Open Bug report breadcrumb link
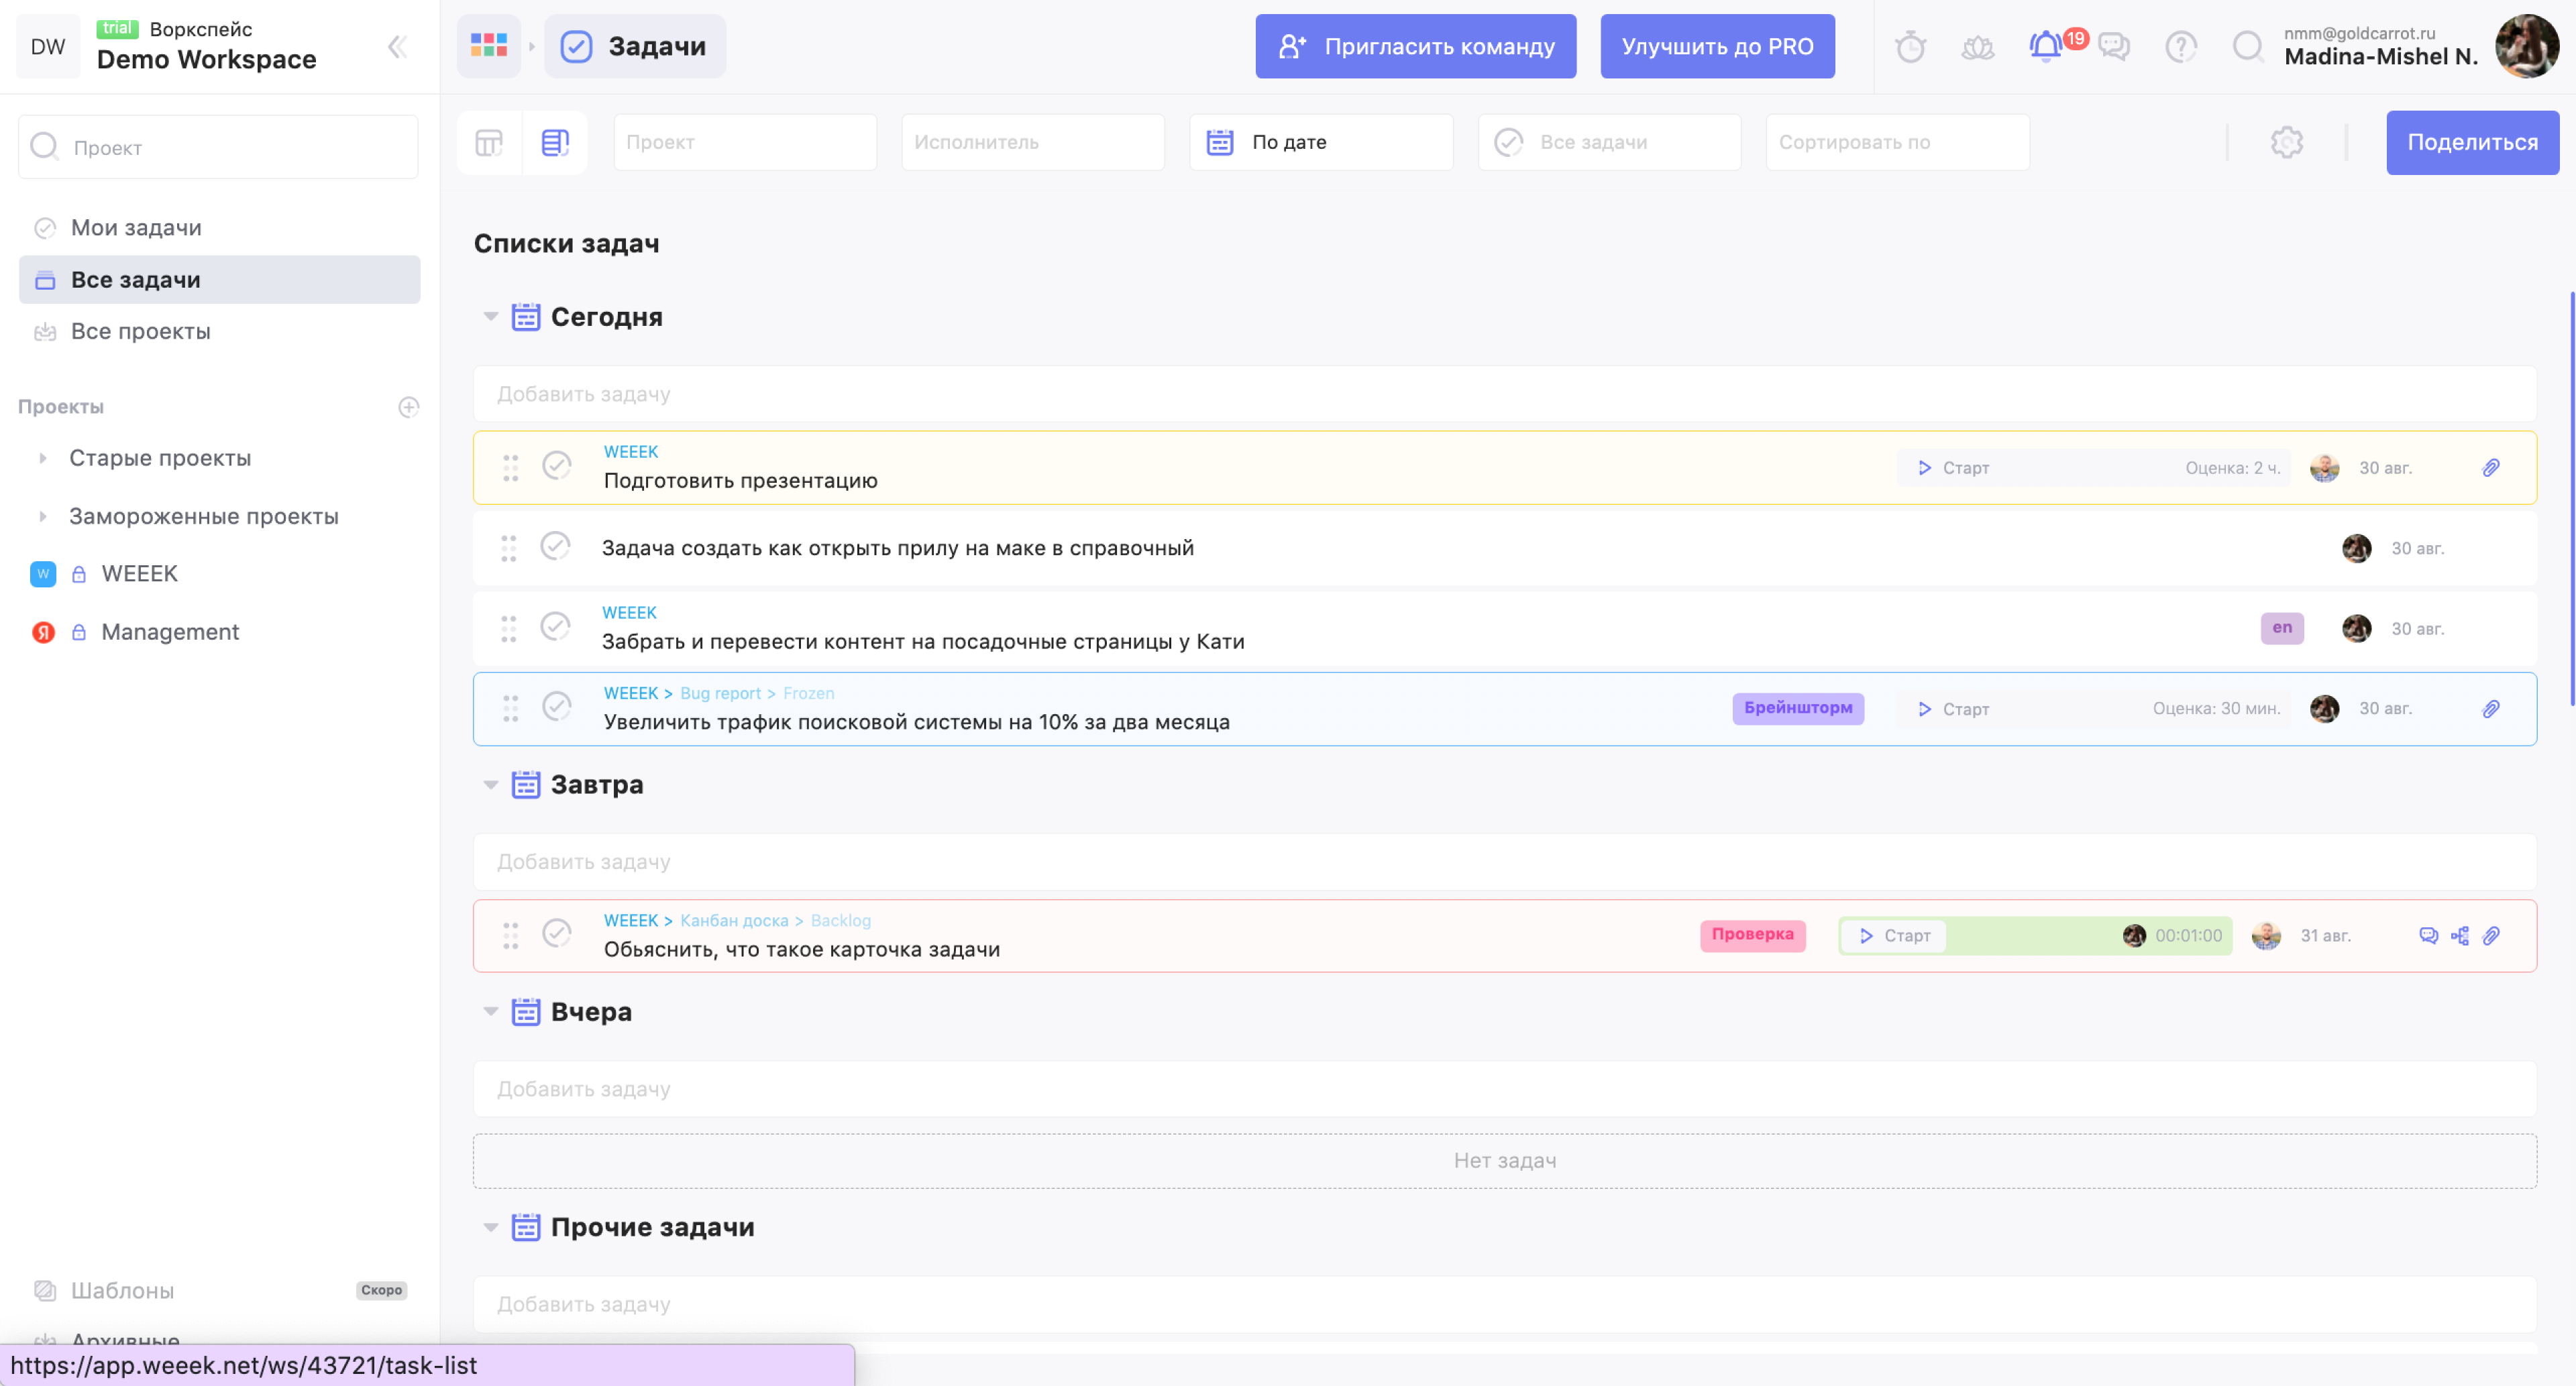 point(720,693)
